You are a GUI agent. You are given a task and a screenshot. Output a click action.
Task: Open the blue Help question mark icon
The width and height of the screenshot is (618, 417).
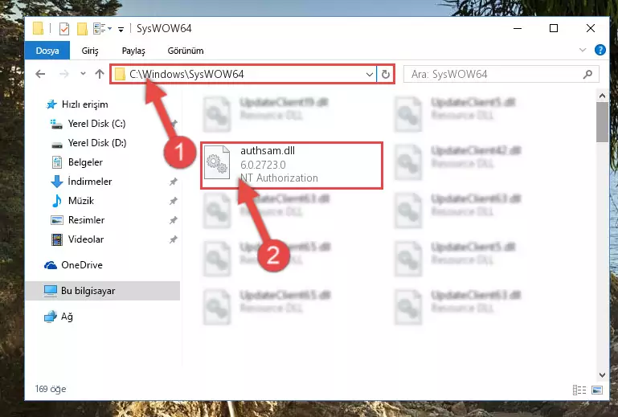[600, 50]
